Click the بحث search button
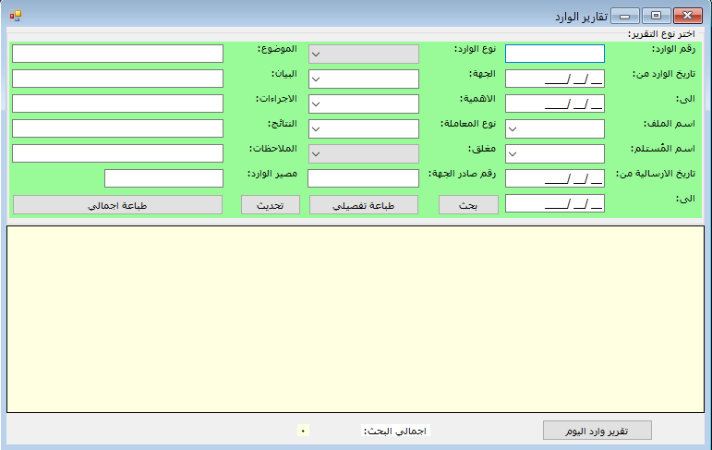Image resolution: width=712 pixels, height=450 pixels. coord(468,205)
